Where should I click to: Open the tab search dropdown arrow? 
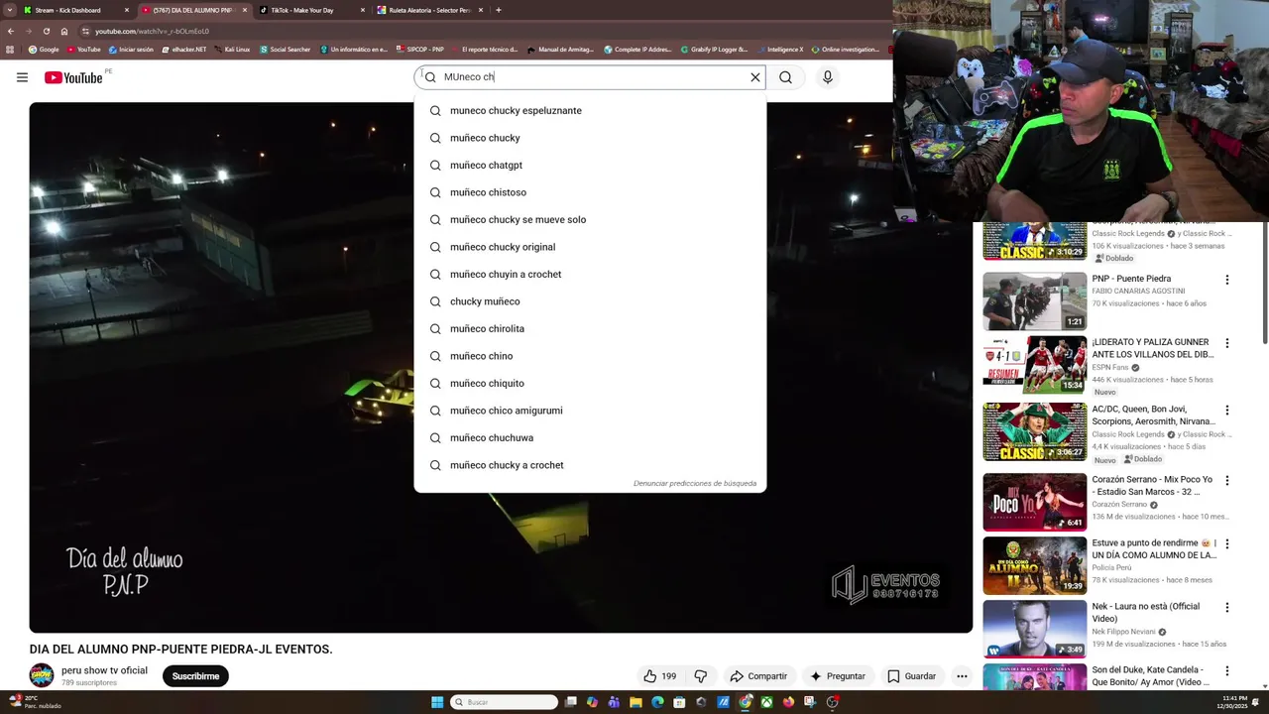[x=9, y=10]
